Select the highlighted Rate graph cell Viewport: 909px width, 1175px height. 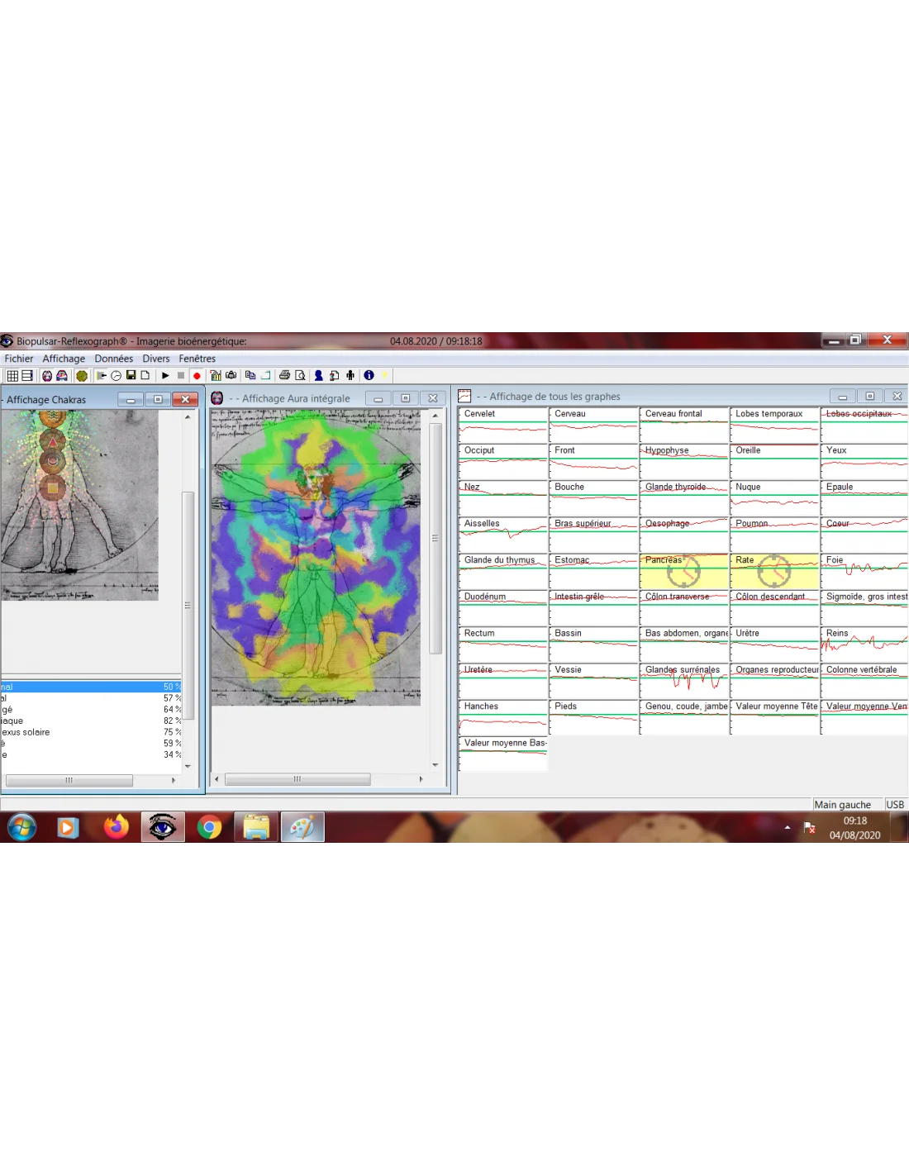(x=774, y=571)
